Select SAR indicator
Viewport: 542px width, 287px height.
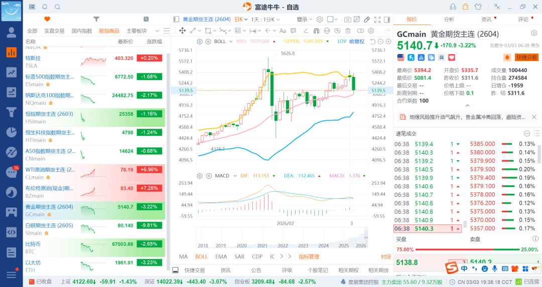[x=239, y=256]
